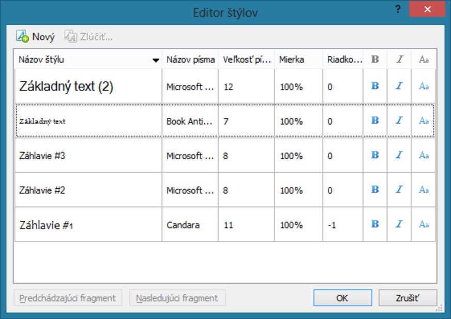Click italic icon in Book Antiqua row
This screenshot has width=451, height=319.
pos(399,120)
